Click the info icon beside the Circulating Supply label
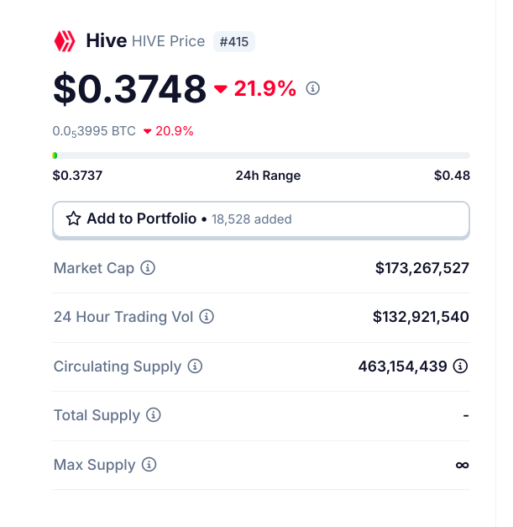Screen dimensions: 513x527 pos(195,366)
